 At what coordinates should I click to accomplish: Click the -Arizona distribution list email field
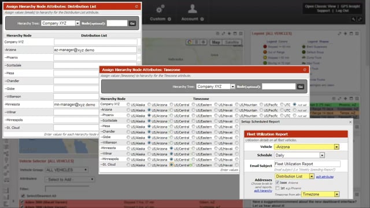[x=95, y=50]
